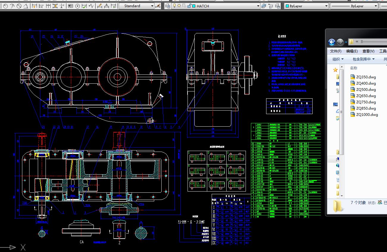Open the Tolerance tool

pyautogui.click(x=70, y=6)
